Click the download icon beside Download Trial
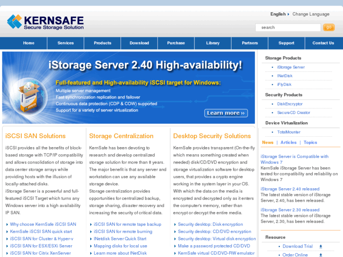Viewport: 343px width, 257px height. tap(321, 247)
